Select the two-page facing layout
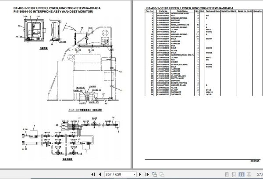The image size is (263, 179). (x=242, y=175)
